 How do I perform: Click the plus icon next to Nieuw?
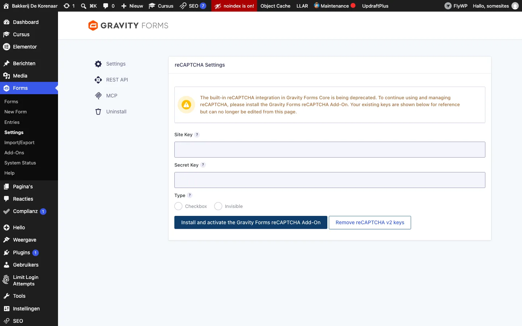124,6
